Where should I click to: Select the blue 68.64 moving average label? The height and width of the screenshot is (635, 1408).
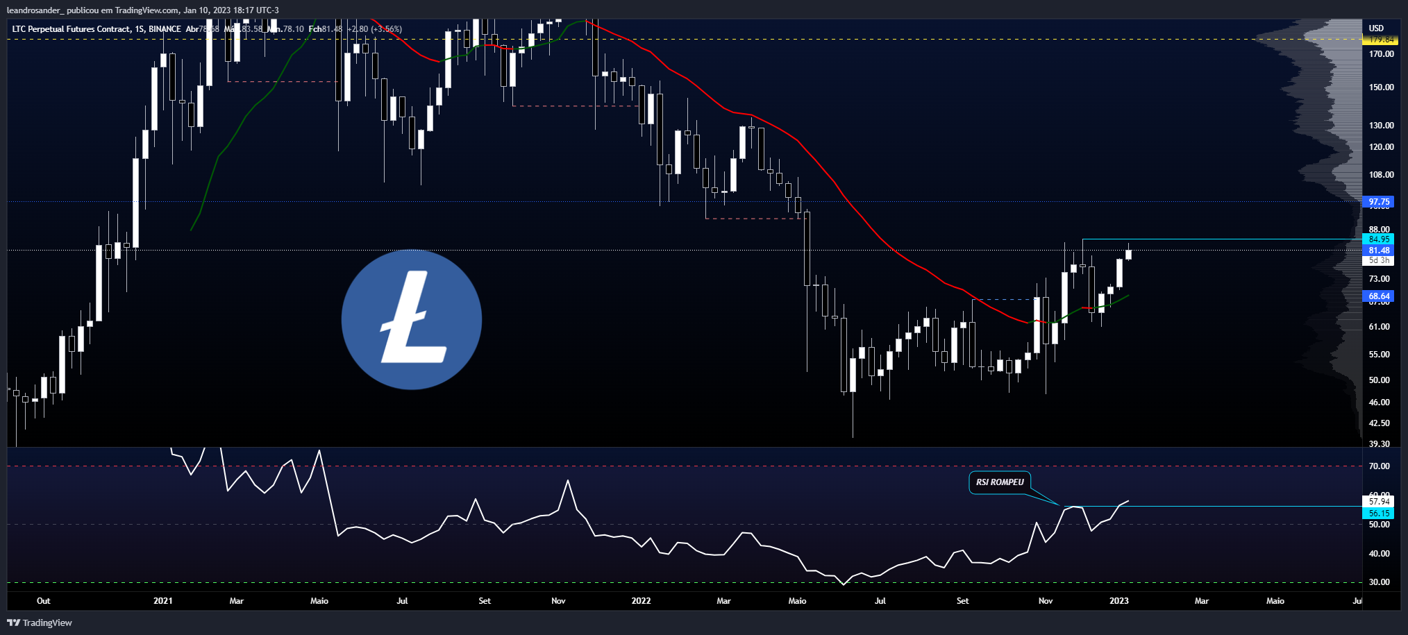(1378, 296)
